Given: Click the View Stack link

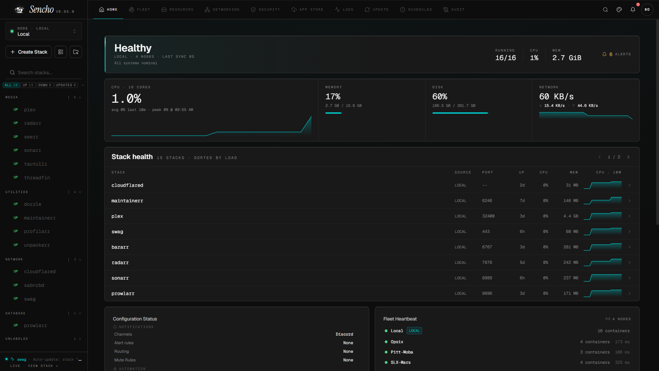Looking at the screenshot, I should tap(43, 366).
